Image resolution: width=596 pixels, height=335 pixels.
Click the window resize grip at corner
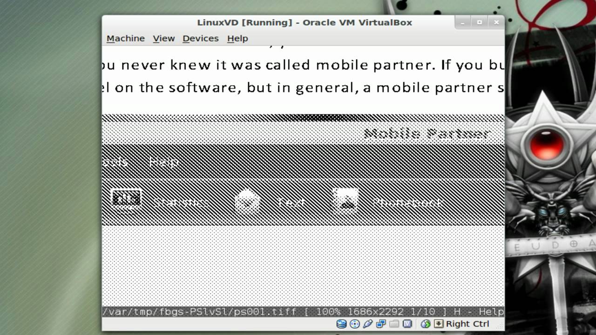pos(500,326)
